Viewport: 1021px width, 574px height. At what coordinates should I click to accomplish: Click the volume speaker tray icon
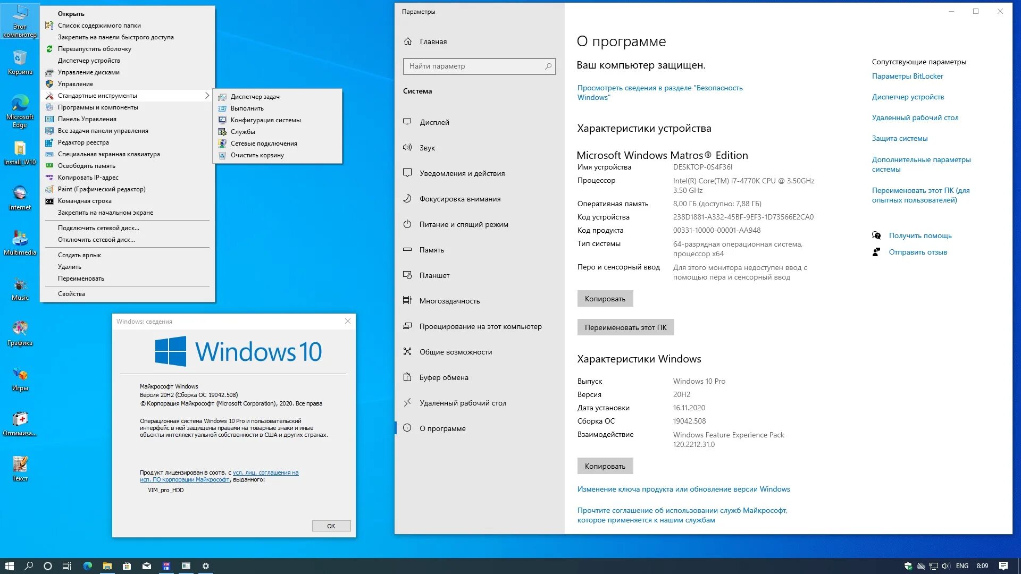click(x=946, y=566)
